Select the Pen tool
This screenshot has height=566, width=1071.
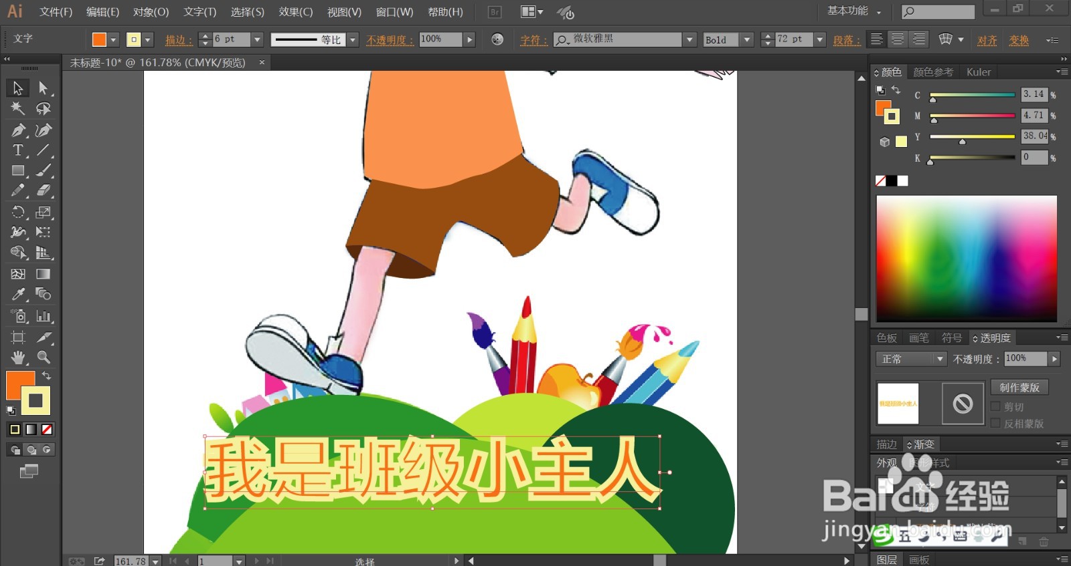(x=18, y=130)
